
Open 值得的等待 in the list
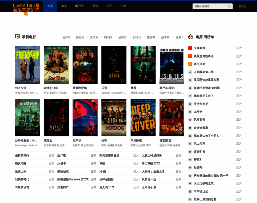[x=22, y=156]
